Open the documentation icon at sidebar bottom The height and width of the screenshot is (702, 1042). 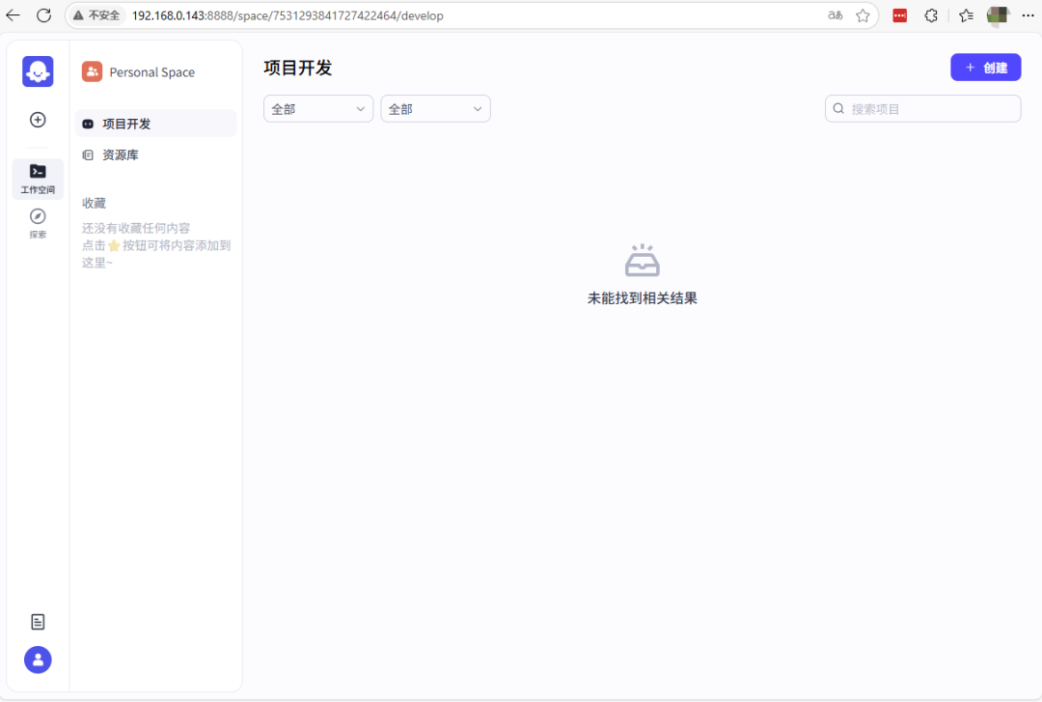(x=38, y=622)
